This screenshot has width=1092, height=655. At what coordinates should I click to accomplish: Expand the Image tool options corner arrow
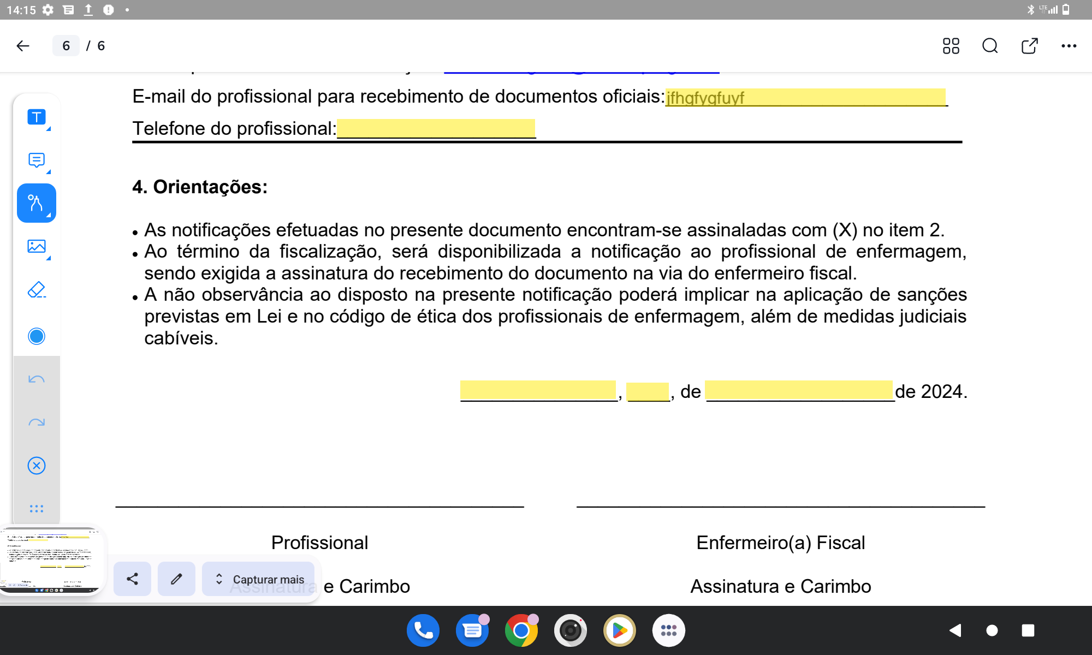49,258
